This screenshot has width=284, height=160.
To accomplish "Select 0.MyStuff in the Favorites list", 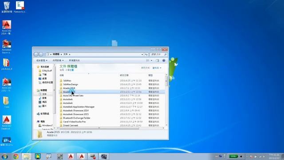I will [x=45, y=71].
